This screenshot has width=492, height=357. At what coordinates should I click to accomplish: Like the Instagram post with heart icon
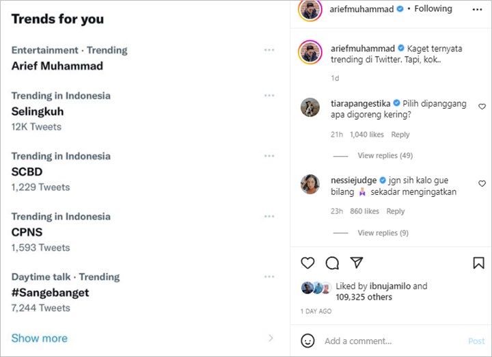coord(307,263)
